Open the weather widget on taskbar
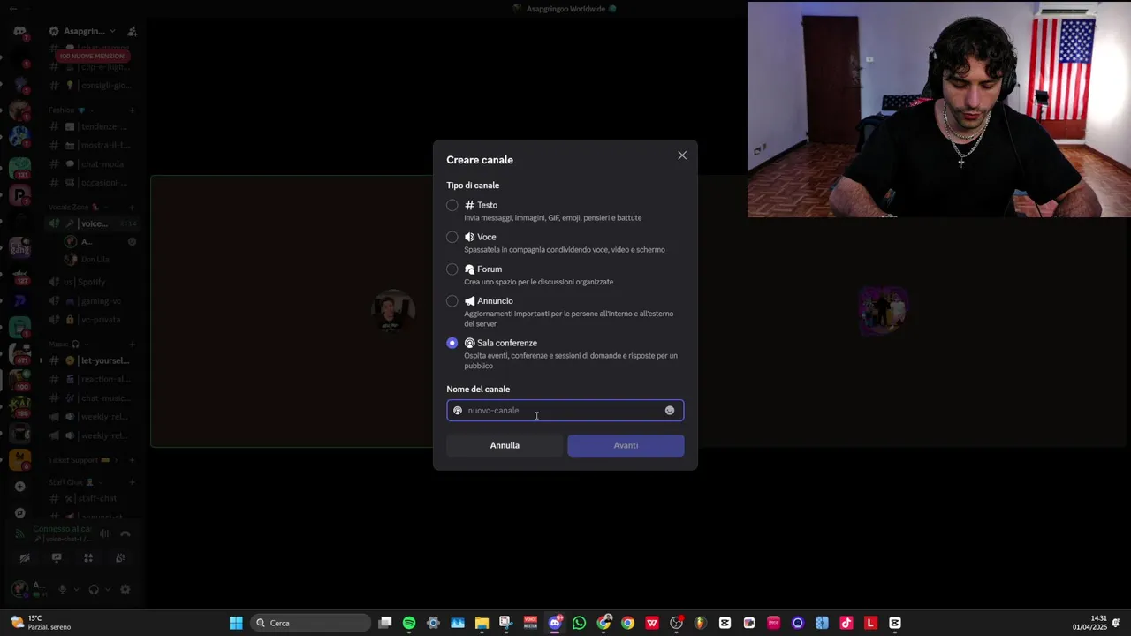The image size is (1131, 636). point(40,623)
